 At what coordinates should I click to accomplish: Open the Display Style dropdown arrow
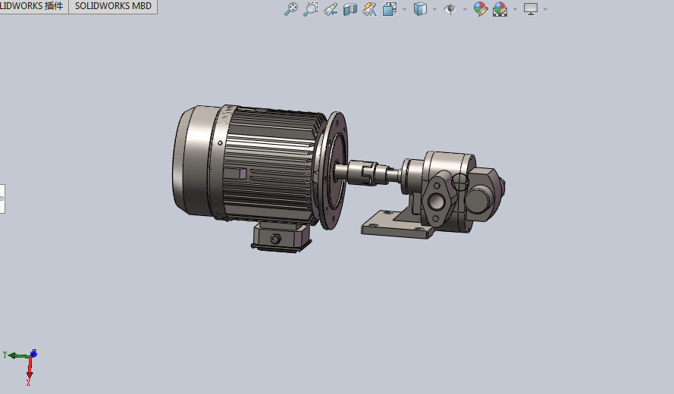(434, 9)
